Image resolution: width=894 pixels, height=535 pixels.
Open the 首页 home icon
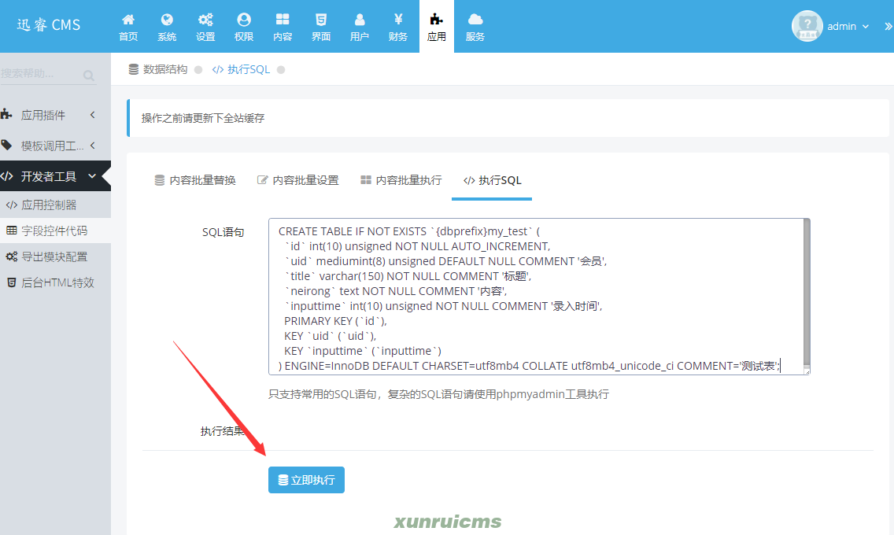pos(128,20)
